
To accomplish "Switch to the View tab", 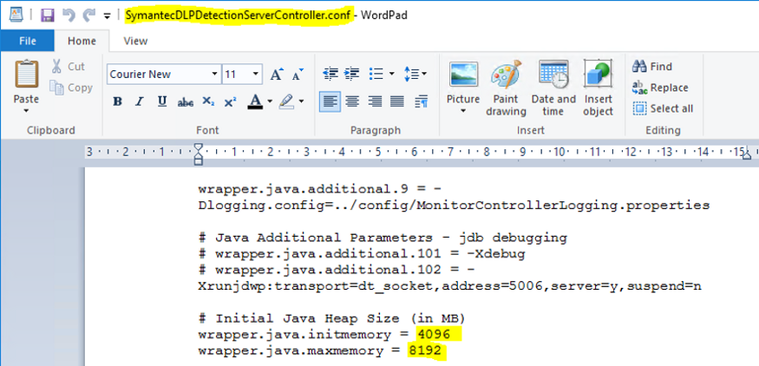I will click(x=135, y=40).
